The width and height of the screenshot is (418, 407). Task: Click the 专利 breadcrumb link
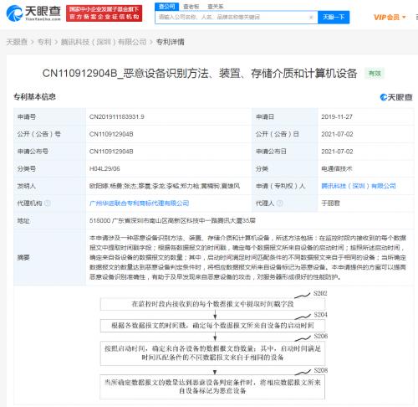point(44,42)
